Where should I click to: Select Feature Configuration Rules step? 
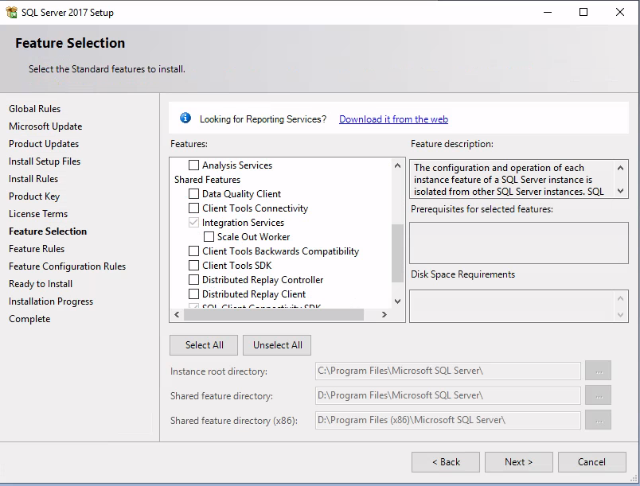click(68, 266)
